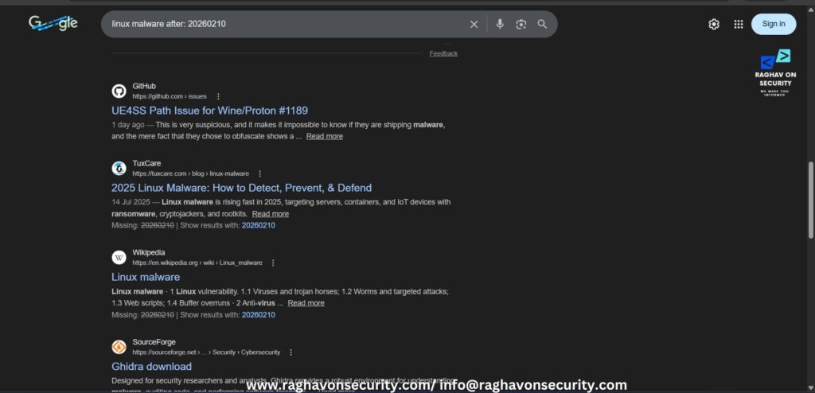The image size is (815, 393).
Task: Click the SourceForge favicon
Action: (119, 347)
